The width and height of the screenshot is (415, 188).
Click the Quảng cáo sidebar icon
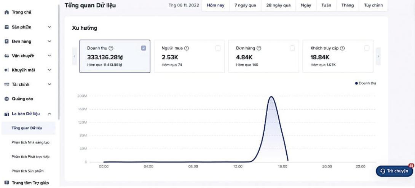tap(6, 99)
